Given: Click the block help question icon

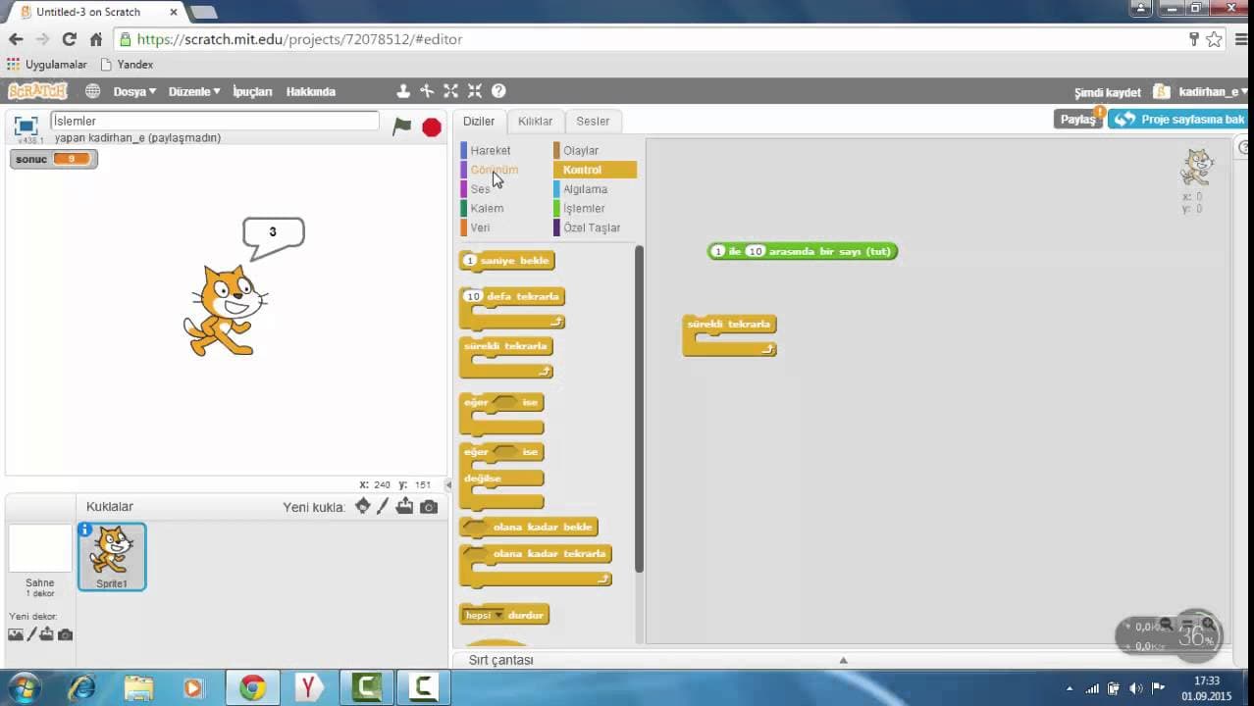Looking at the screenshot, I should click(x=498, y=91).
